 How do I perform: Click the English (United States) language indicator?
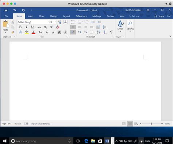pos(41,124)
